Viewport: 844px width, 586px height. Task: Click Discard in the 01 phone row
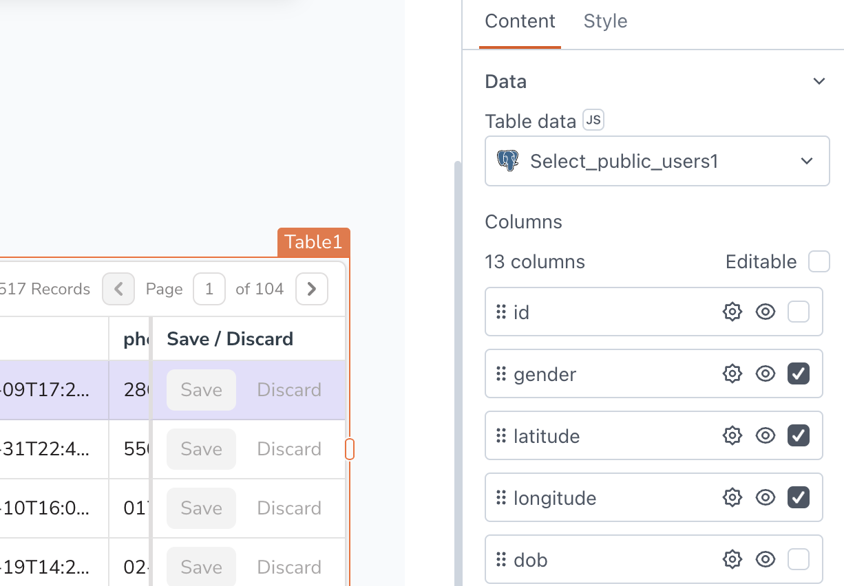point(289,508)
